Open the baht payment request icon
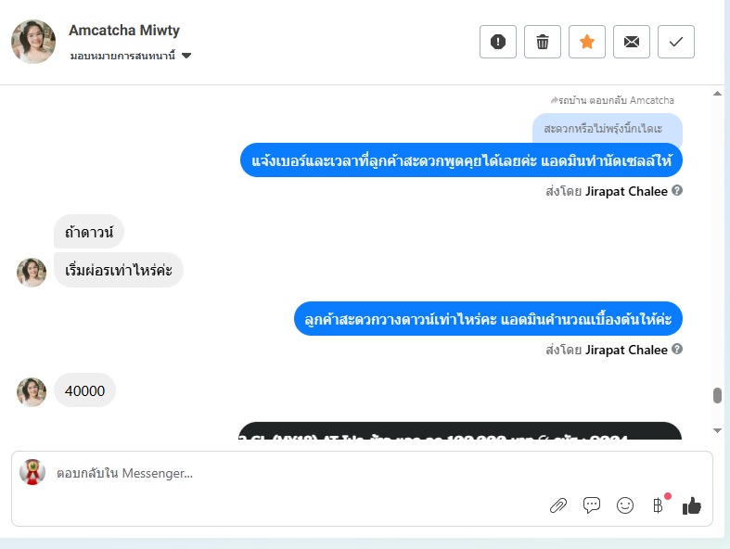This screenshot has height=549, width=730. coord(658,505)
